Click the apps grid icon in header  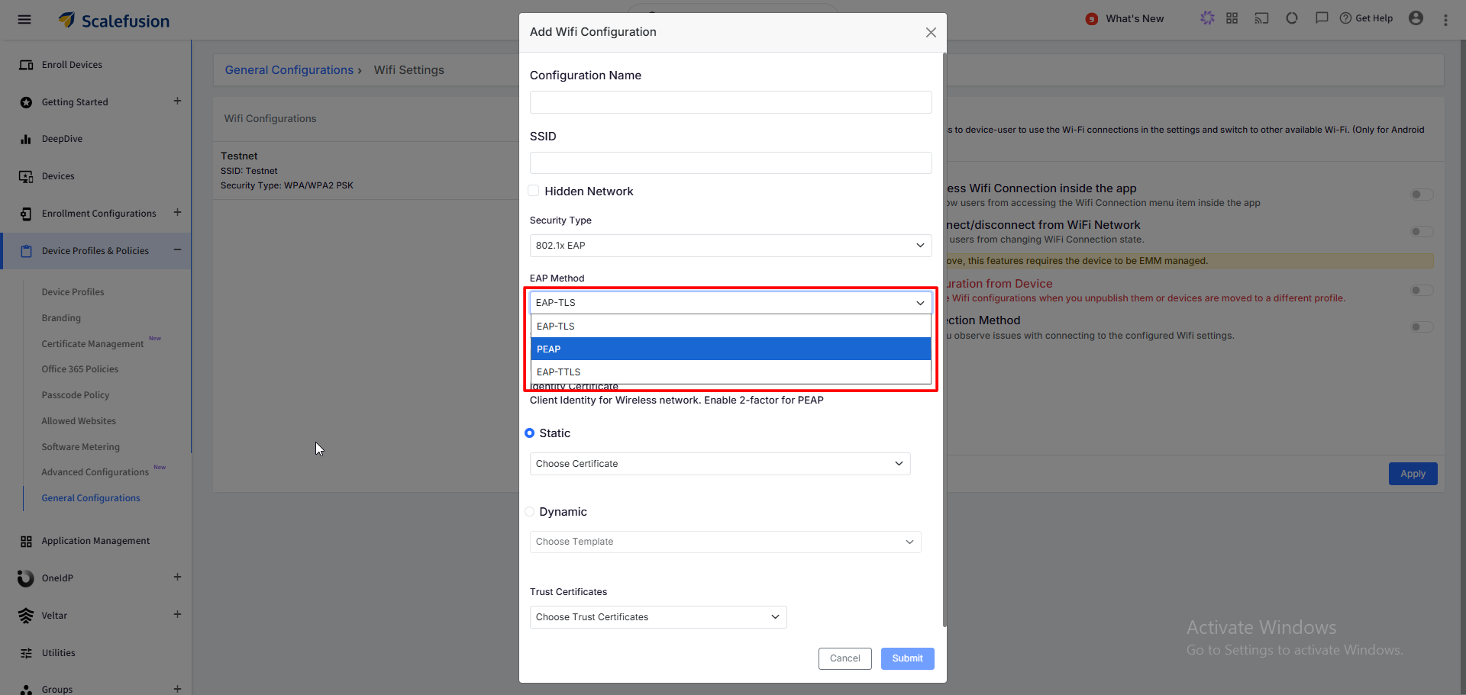click(x=1232, y=18)
